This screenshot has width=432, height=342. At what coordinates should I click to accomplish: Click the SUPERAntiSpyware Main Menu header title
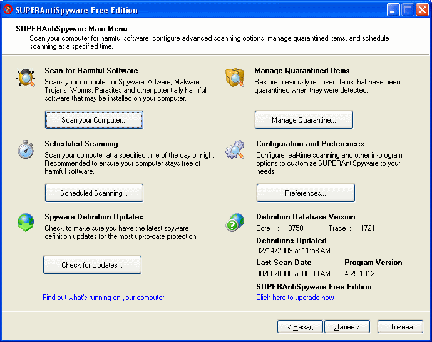pos(71,29)
